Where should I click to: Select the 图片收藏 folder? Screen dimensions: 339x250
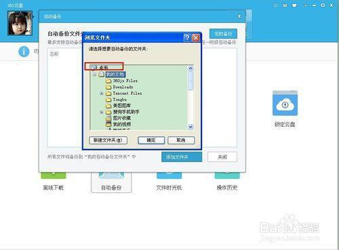click(121, 118)
